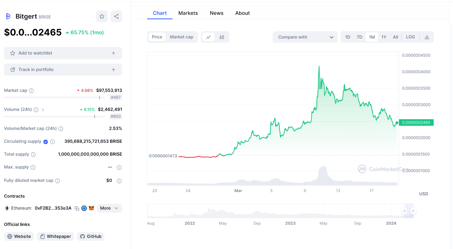Open the About tab
453x249 pixels.
coord(243,13)
